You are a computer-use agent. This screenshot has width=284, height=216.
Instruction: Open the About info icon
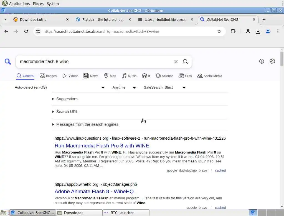262,61
